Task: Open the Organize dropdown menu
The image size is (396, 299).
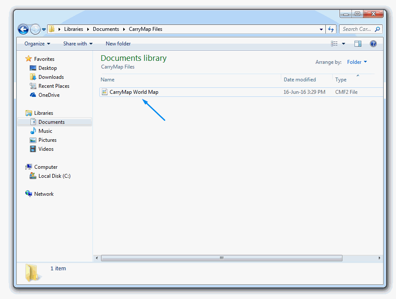Action: (x=37, y=44)
